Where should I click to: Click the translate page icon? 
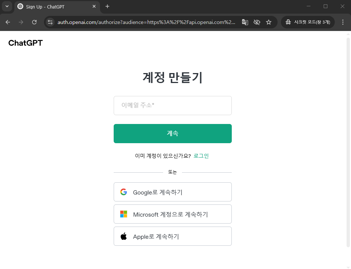pos(245,22)
